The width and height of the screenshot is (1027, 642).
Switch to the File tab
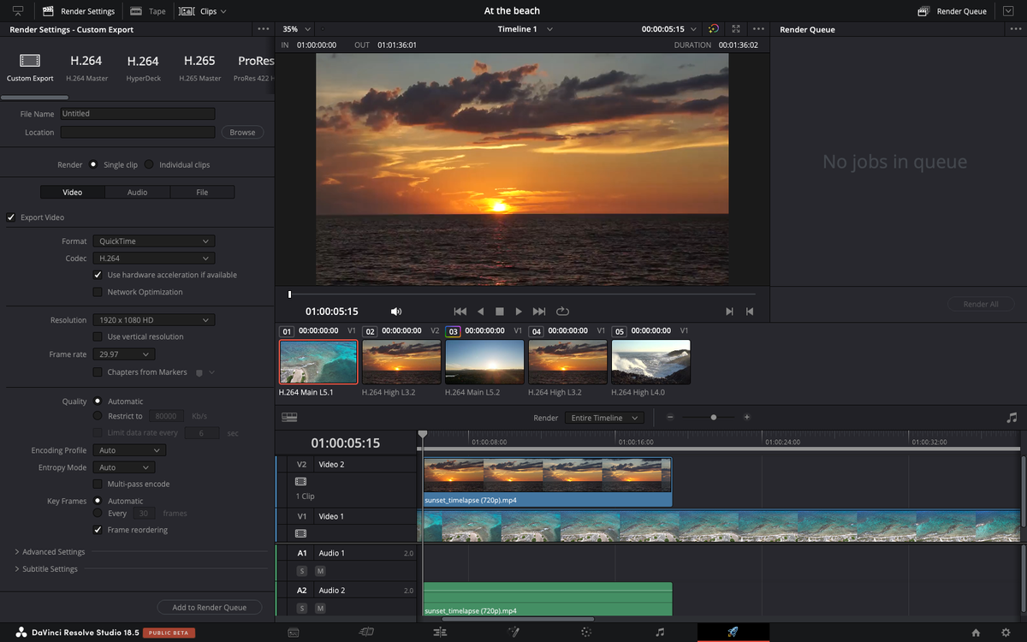pos(202,193)
